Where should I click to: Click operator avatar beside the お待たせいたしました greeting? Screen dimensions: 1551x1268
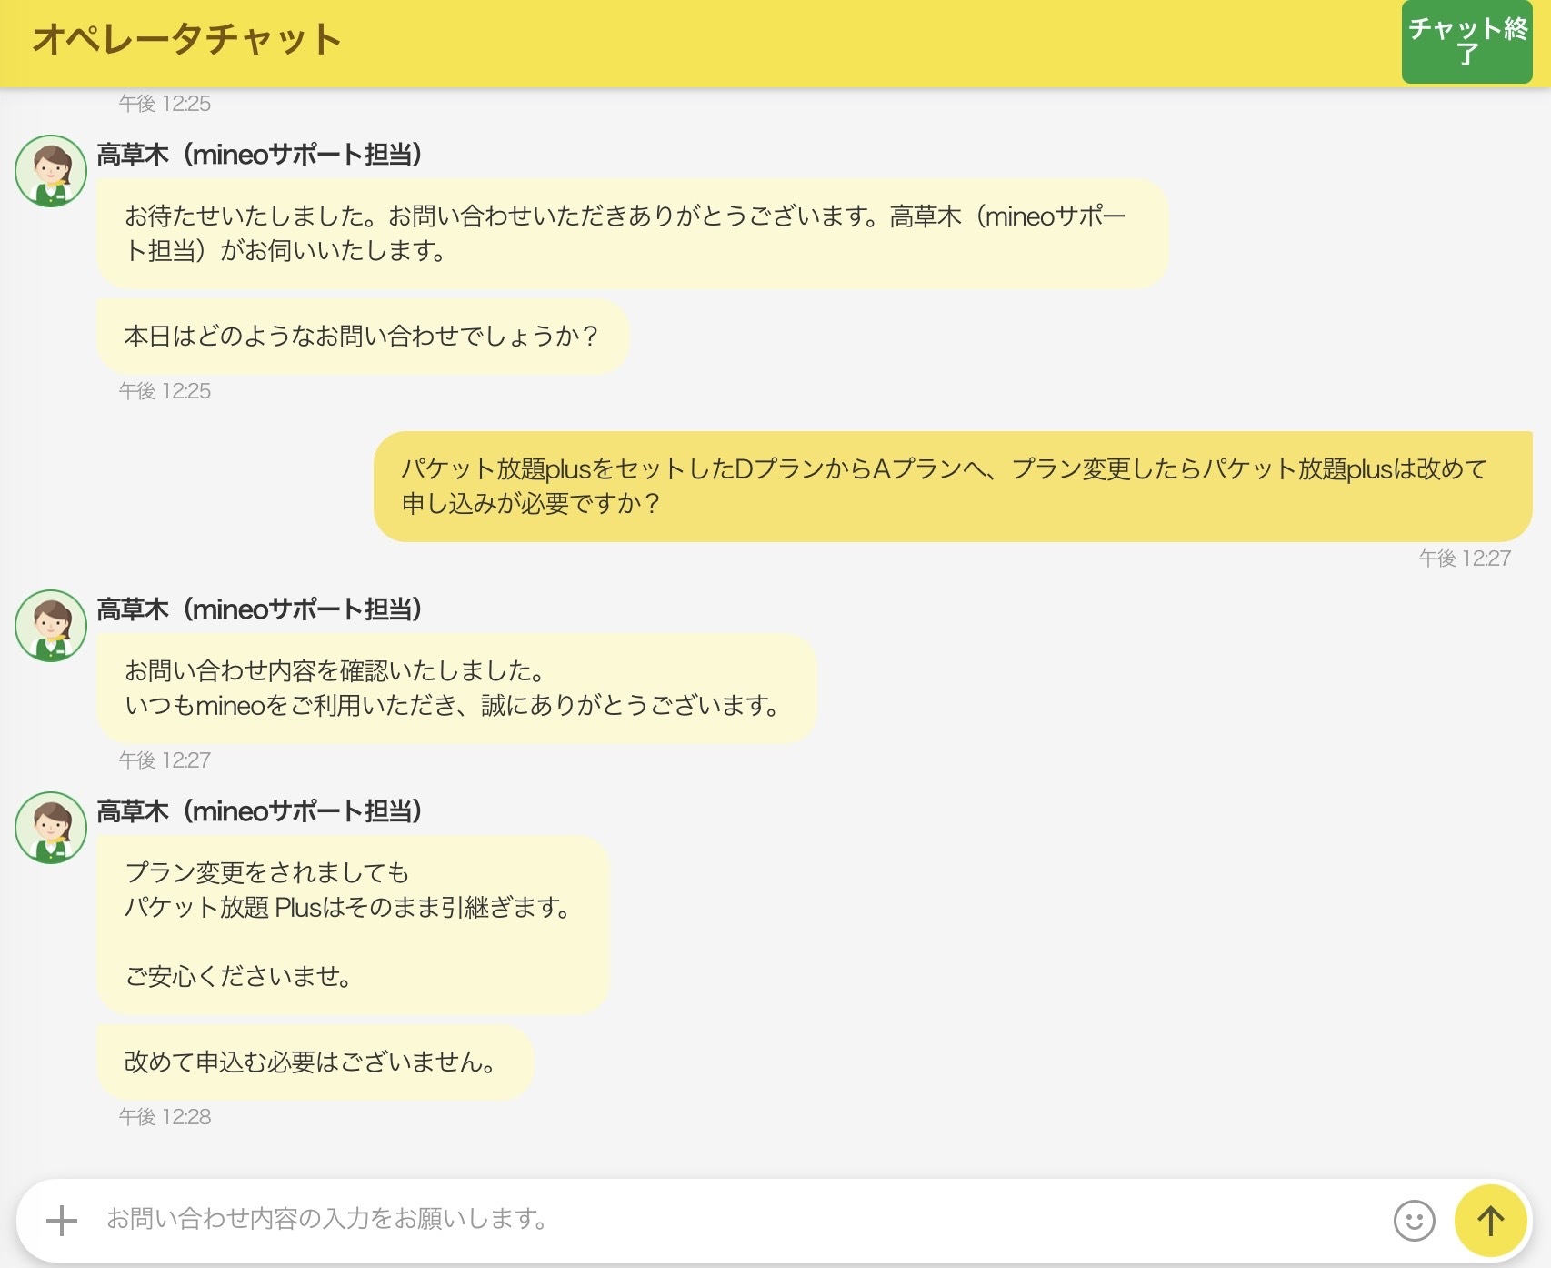51,172
